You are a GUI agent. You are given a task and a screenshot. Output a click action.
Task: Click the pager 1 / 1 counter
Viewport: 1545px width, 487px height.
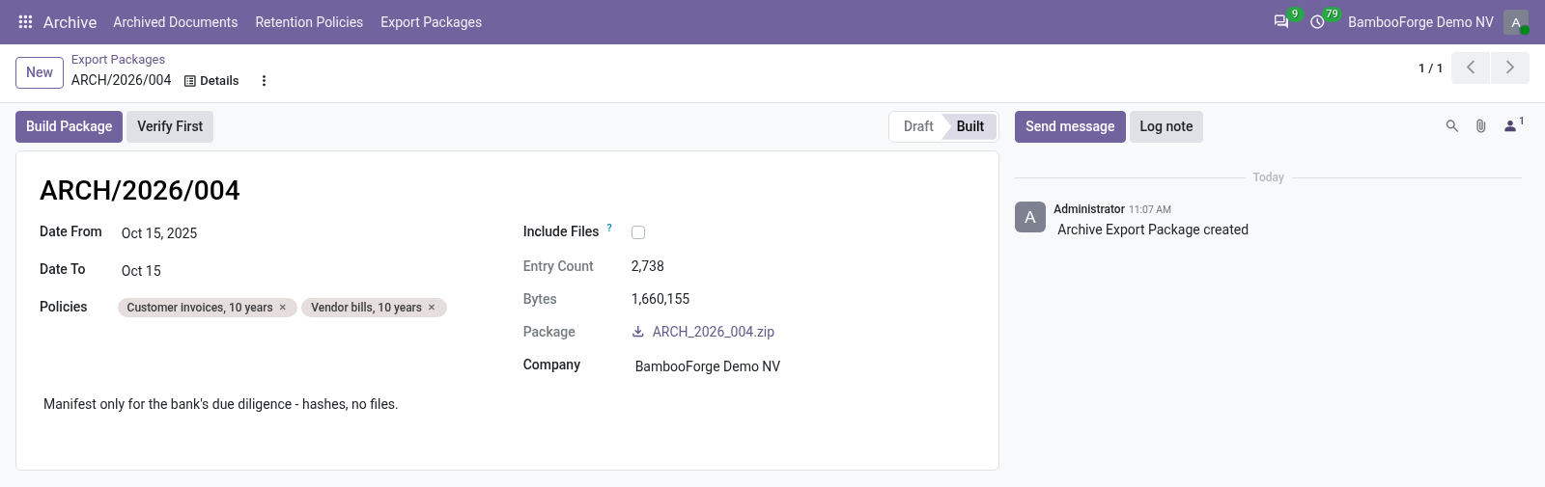click(1430, 68)
